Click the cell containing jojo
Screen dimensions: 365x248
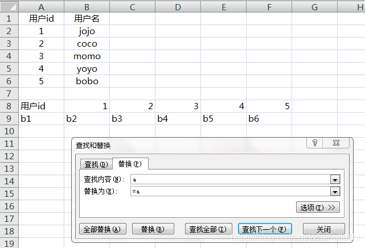tap(87, 31)
